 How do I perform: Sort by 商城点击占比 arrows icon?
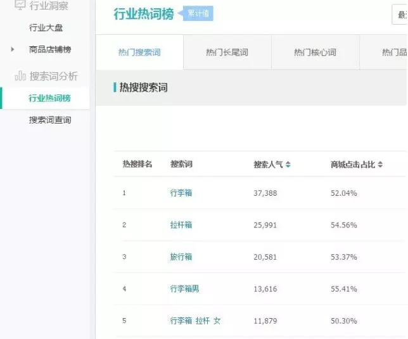point(380,164)
